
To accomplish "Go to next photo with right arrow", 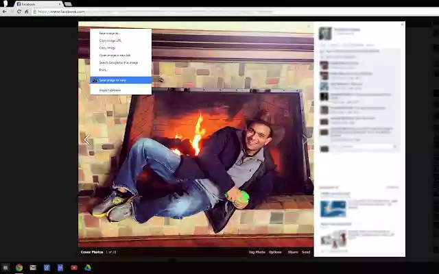I will 305,140.
